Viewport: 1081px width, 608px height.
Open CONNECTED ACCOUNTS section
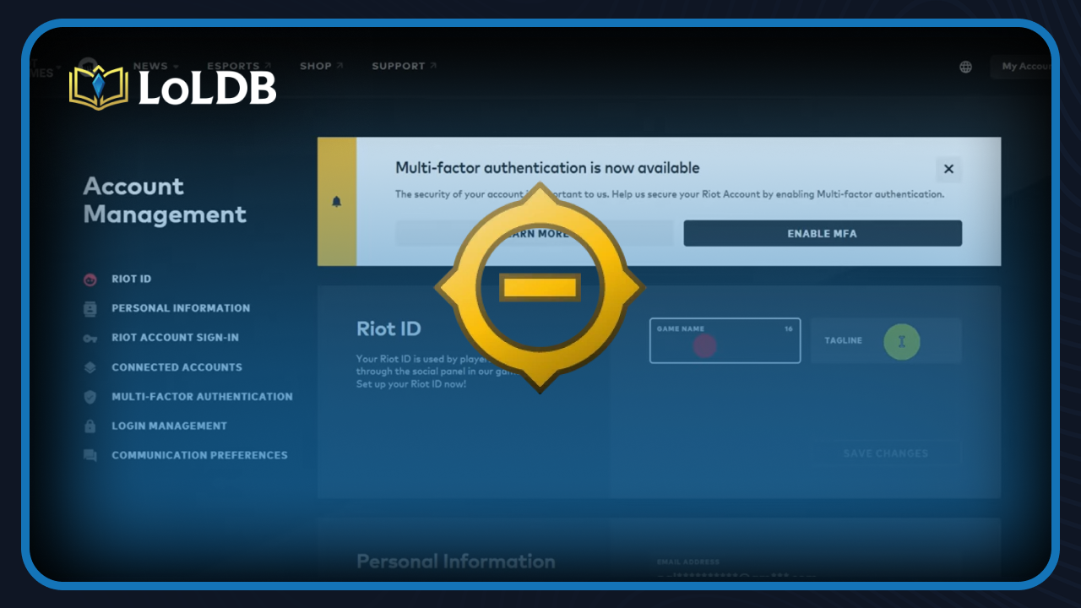pos(177,367)
